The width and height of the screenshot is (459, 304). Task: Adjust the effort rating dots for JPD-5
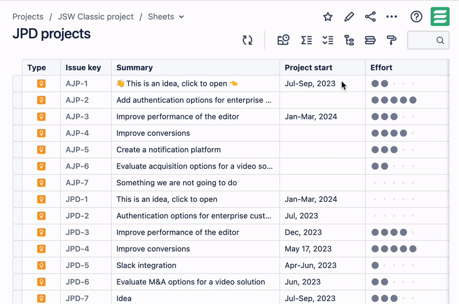[394, 266]
